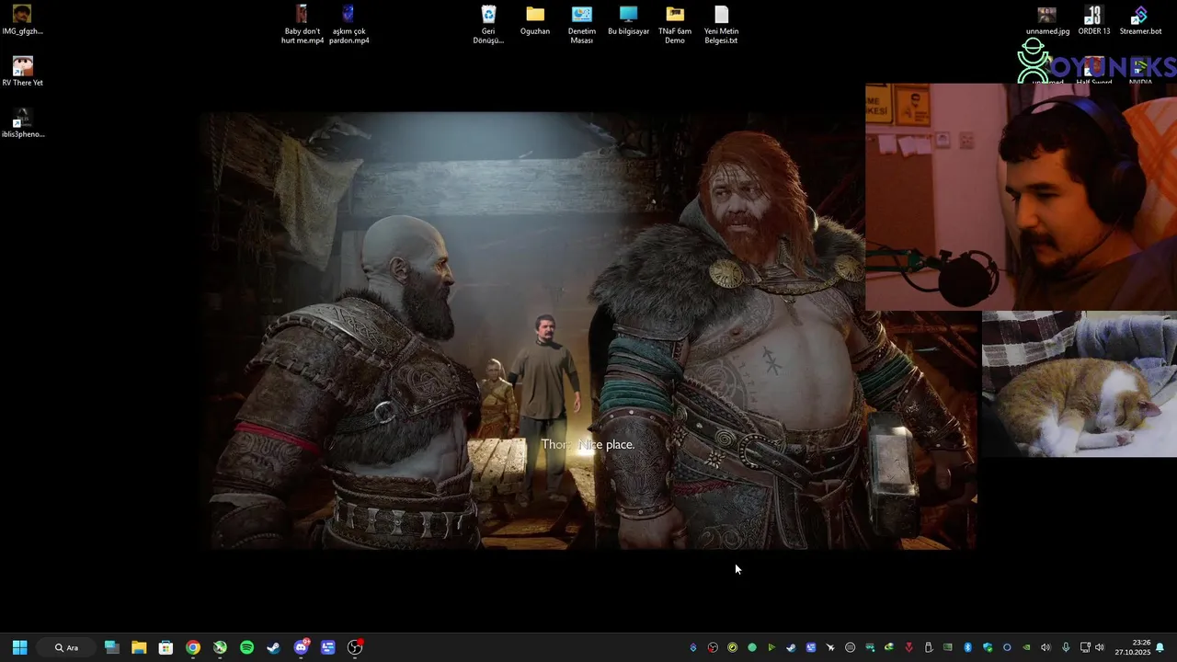1177x662 pixels.
Task: Switch to OBS Studio in the taskbar
Action: (x=355, y=647)
